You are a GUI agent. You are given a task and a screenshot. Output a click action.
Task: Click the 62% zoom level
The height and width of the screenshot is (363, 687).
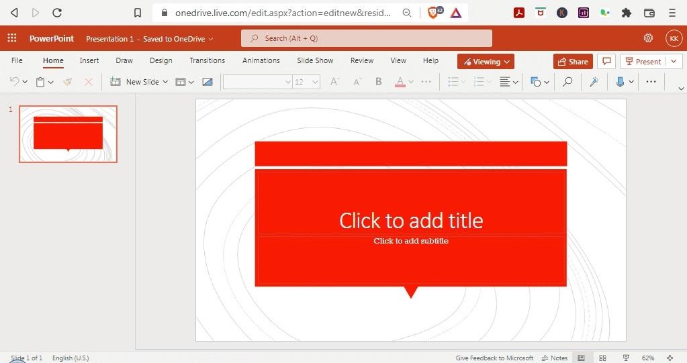648,358
